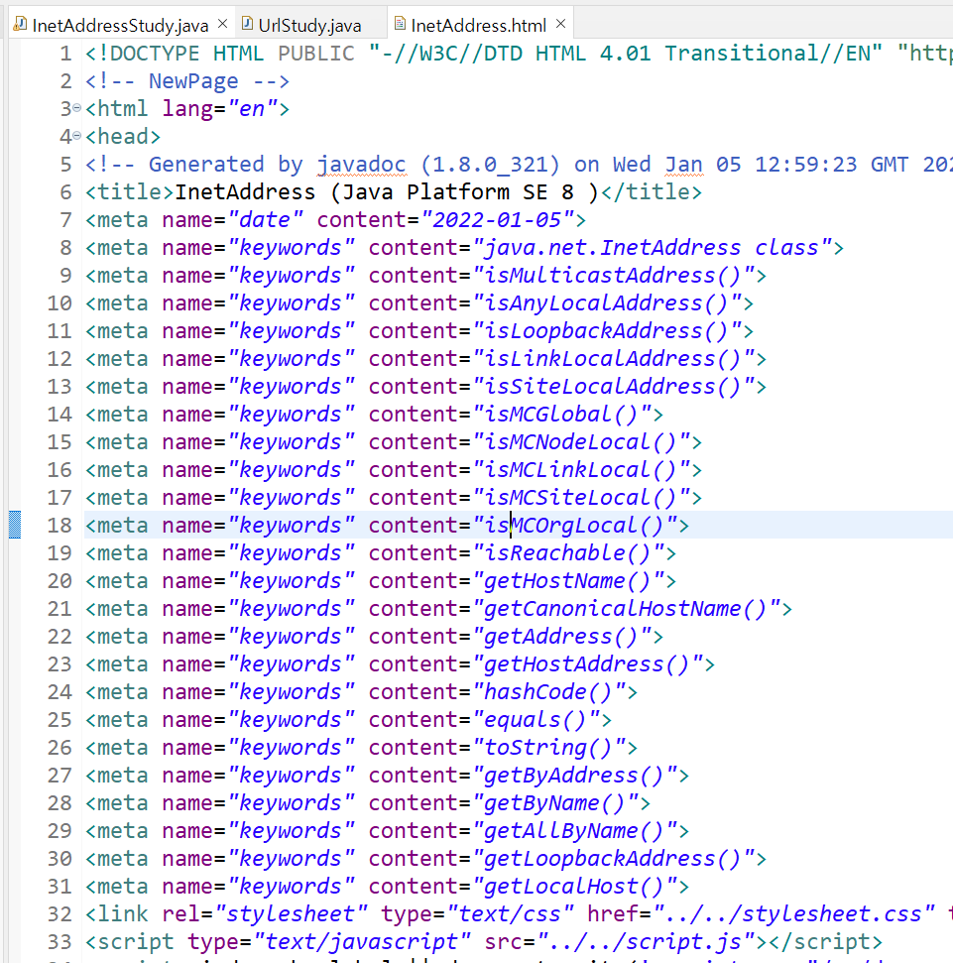The image size is (953, 963).
Task: Click 'isMCOrgLocal()' on highlighted line 18
Action: [x=575, y=525]
